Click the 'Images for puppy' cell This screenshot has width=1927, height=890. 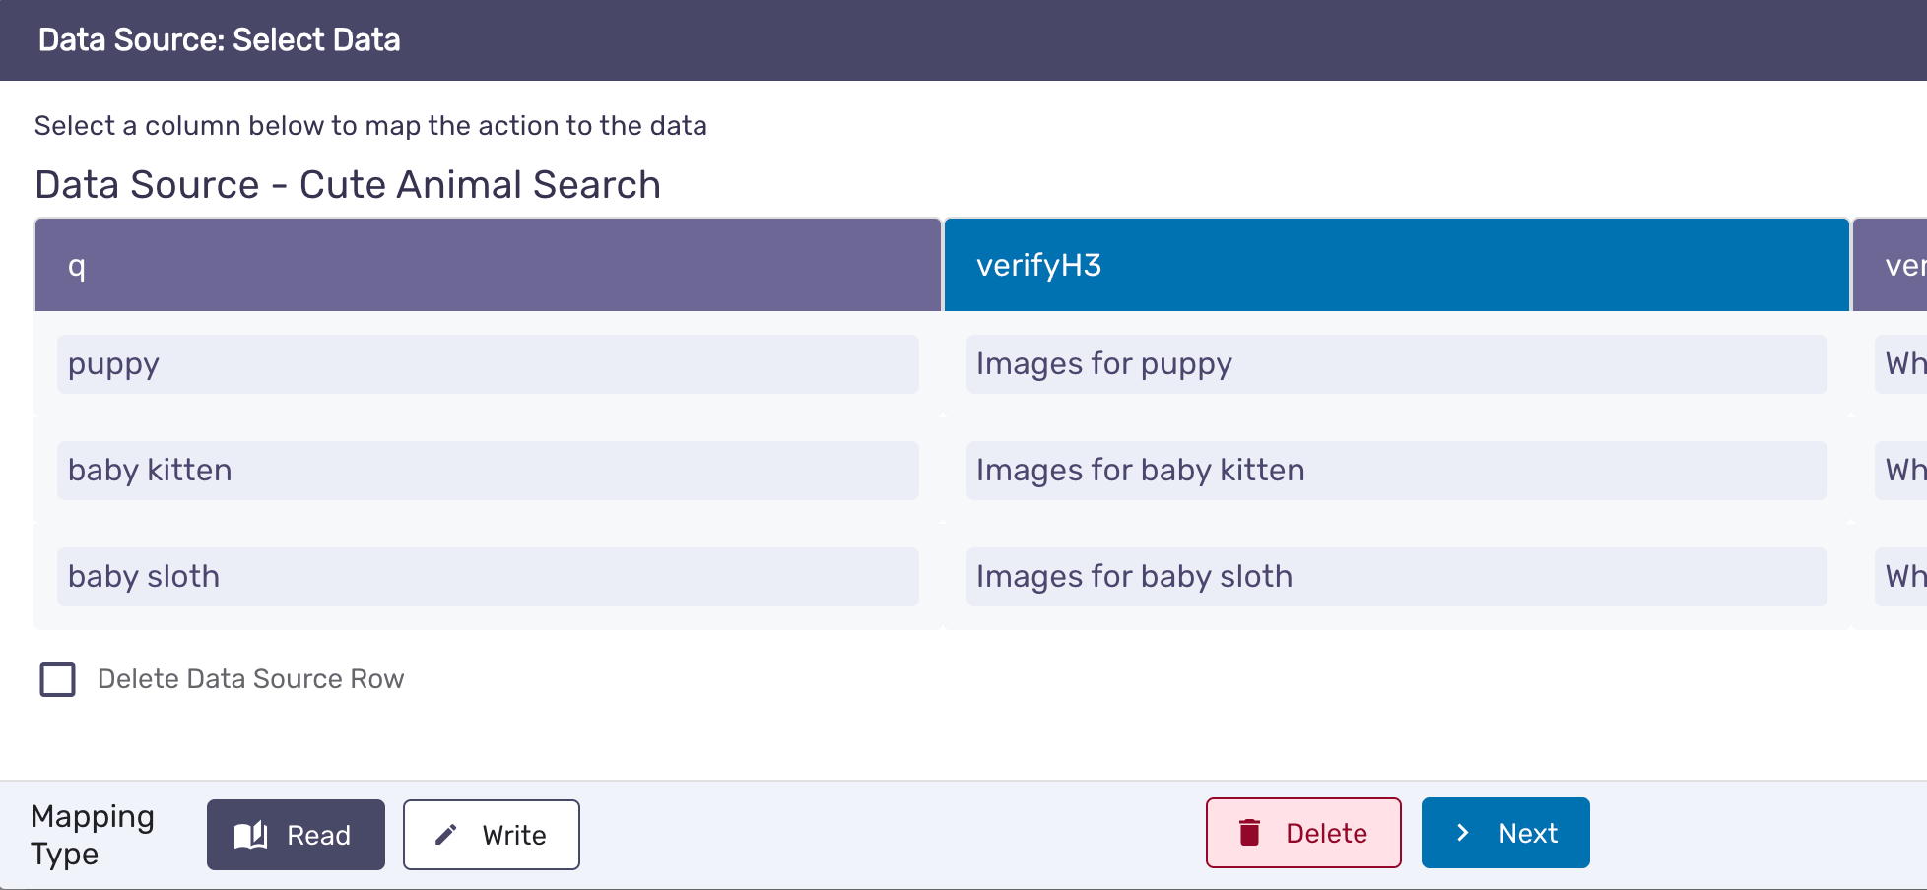[x=1396, y=364]
